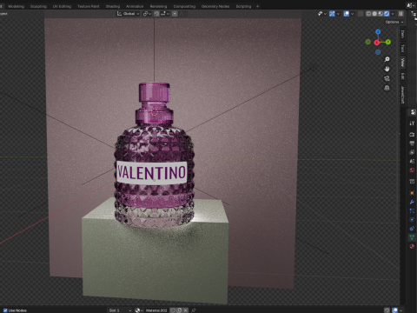
Task: Open the World properties tab icon
Action: [x=412, y=170]
